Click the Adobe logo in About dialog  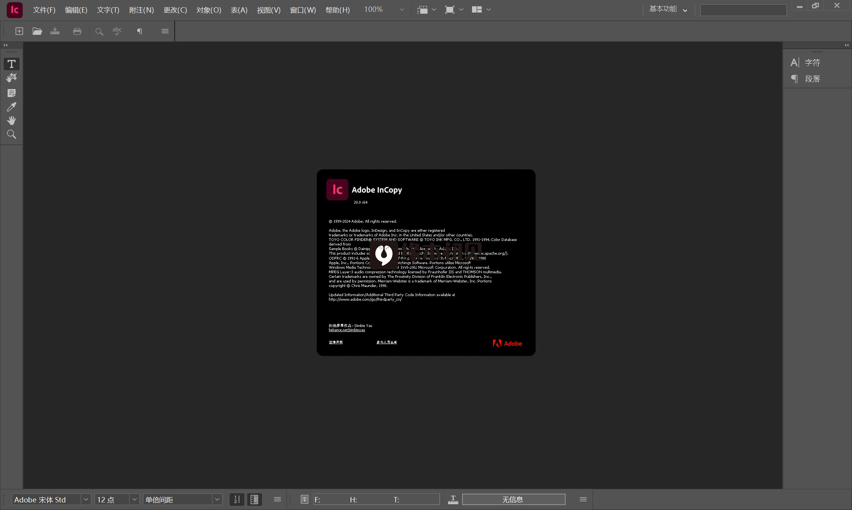coord(507,343)
